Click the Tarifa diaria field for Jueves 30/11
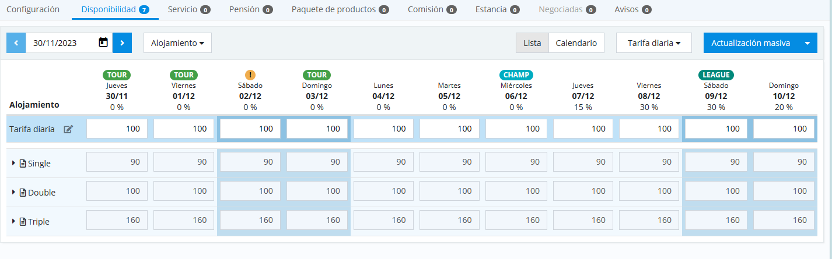The height and width of the screenshot is (259, 832). [x=117, y=129]
